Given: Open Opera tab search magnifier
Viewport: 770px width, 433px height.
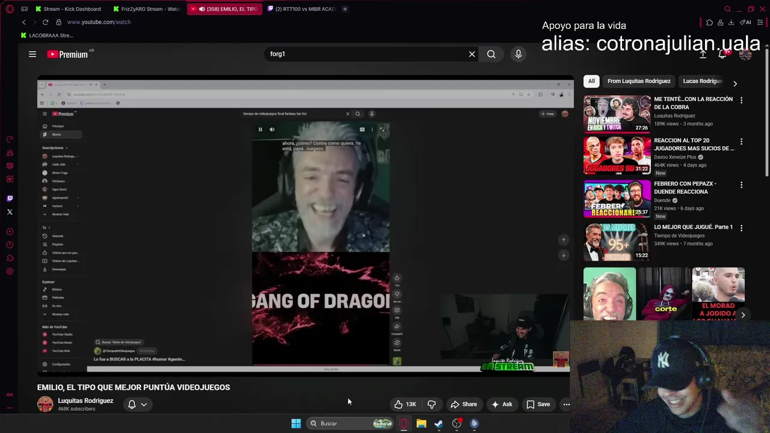Looking at the screenshot, I should [727, 9].
